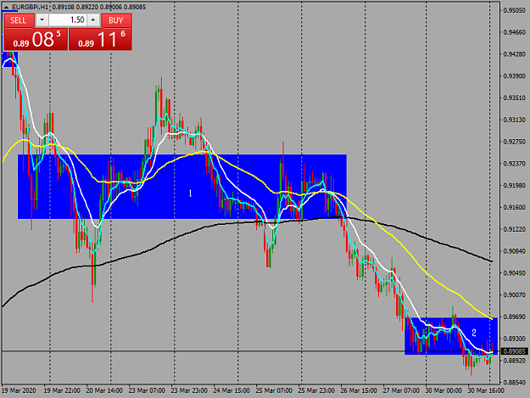
Task: Click the sell price 0.89 08 tile
Action: pyautogui.click(x=36, y=39)
